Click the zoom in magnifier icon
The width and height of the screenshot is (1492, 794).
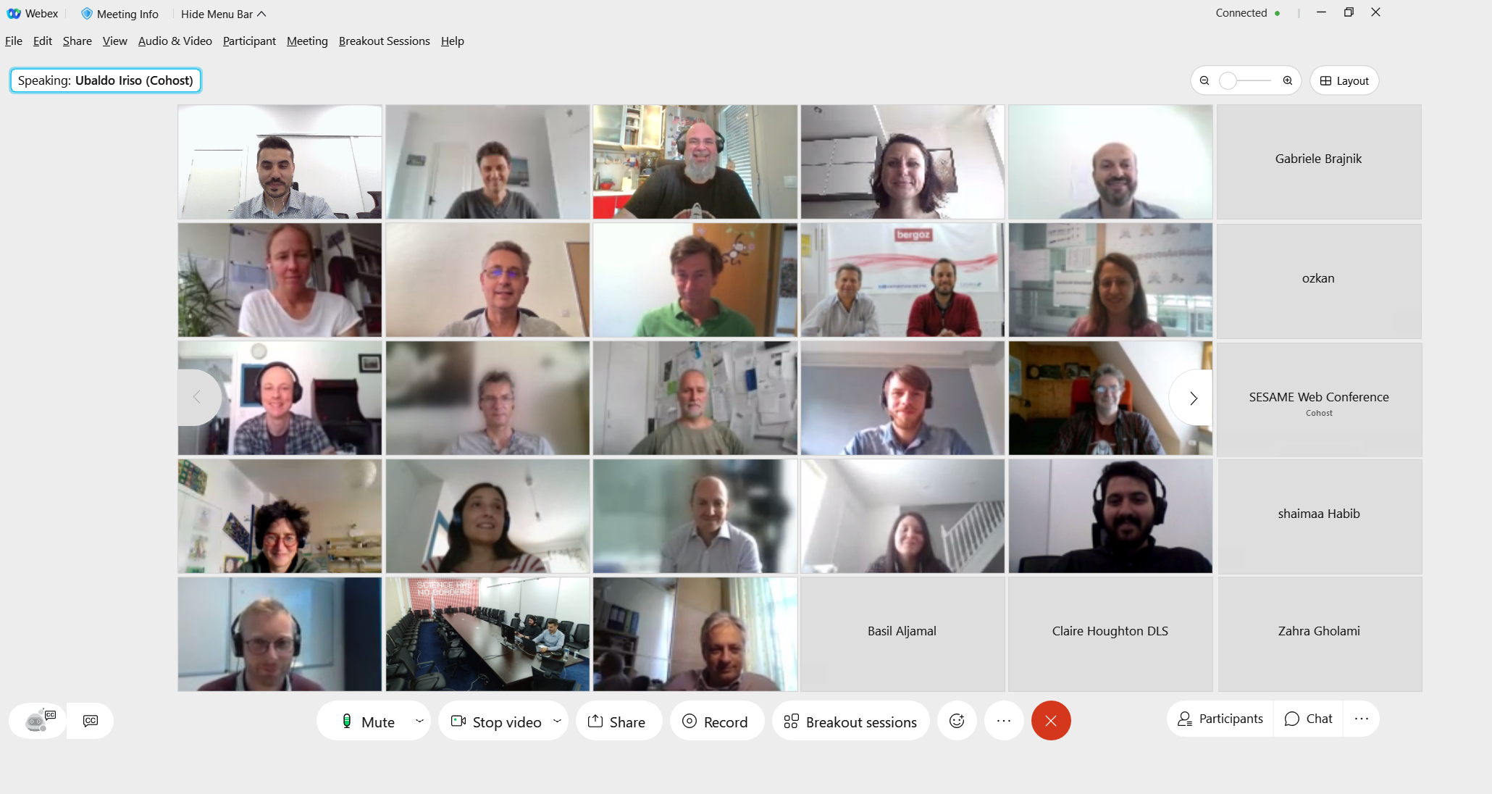click(x=1288, y=80)
